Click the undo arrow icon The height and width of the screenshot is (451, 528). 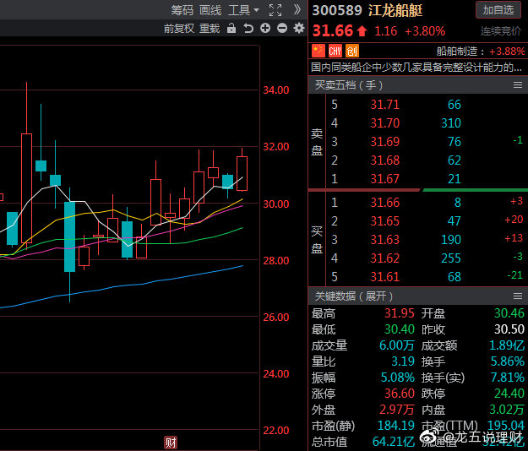tap(248, 29)
